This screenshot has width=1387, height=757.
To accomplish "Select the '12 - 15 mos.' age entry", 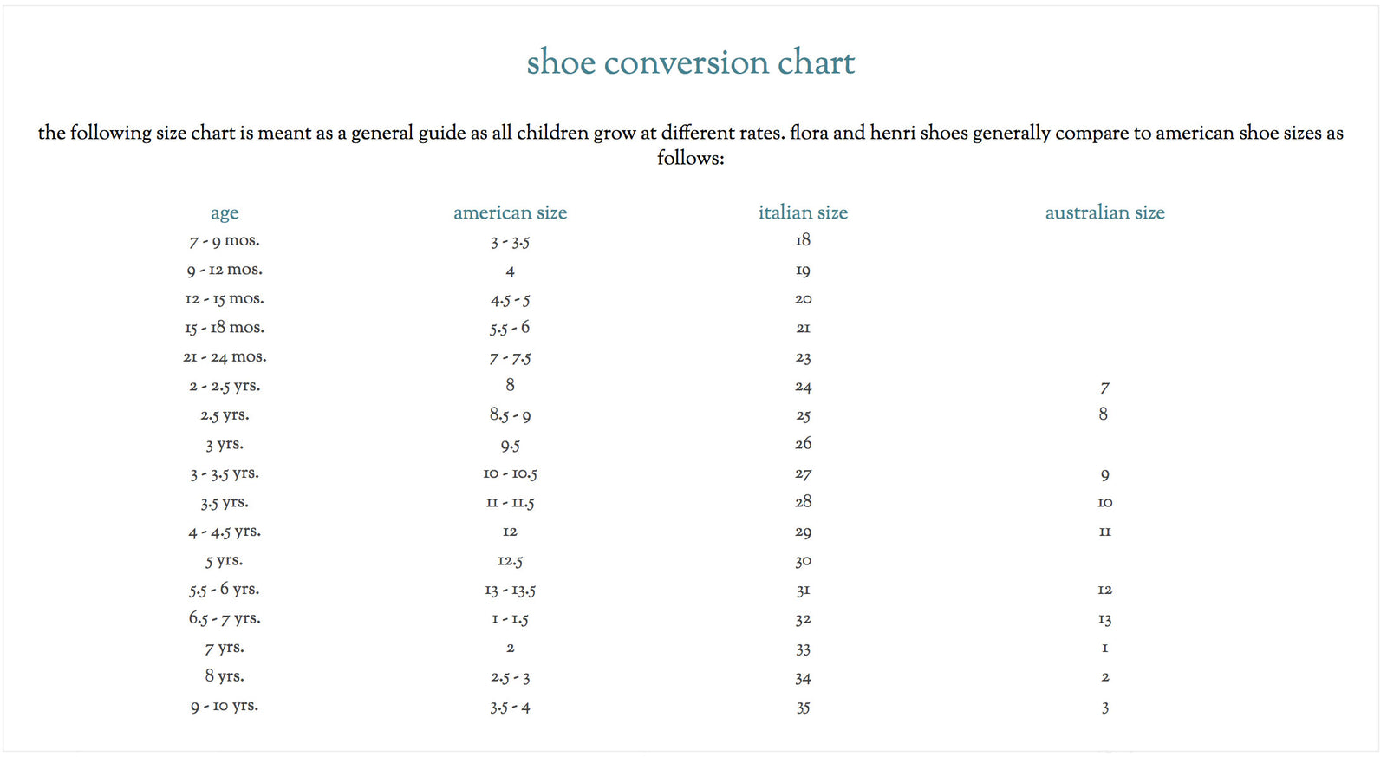I will [225, 299].
